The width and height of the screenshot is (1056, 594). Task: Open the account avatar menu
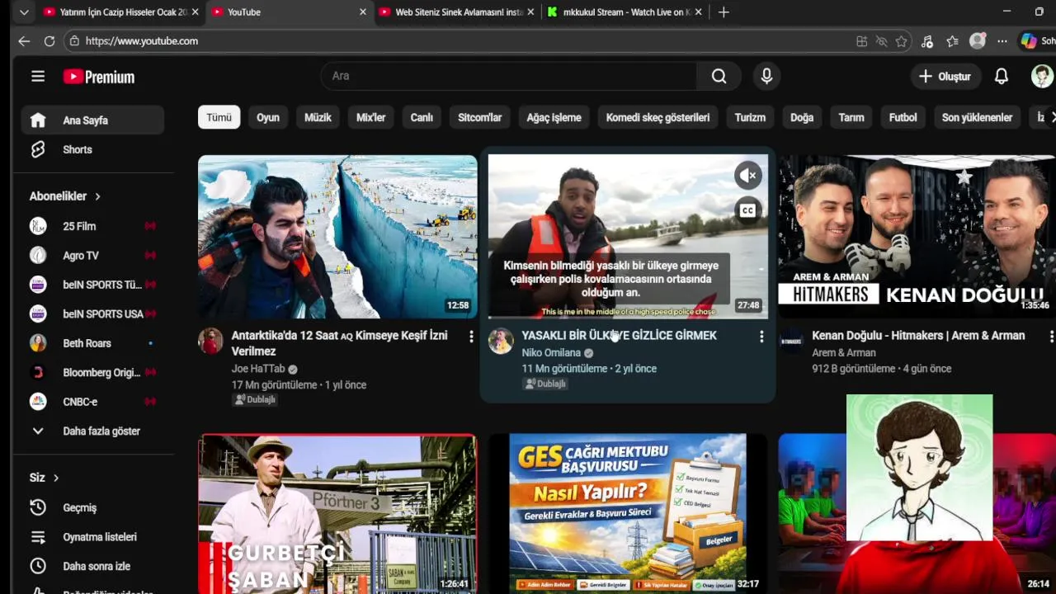tap(1042, 76)
